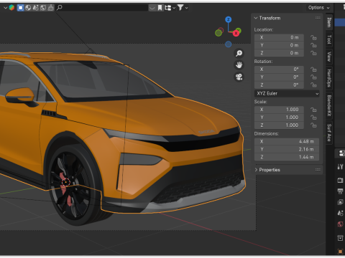Toggle the curved-line button left of bookmark

[x=152, y=8]
